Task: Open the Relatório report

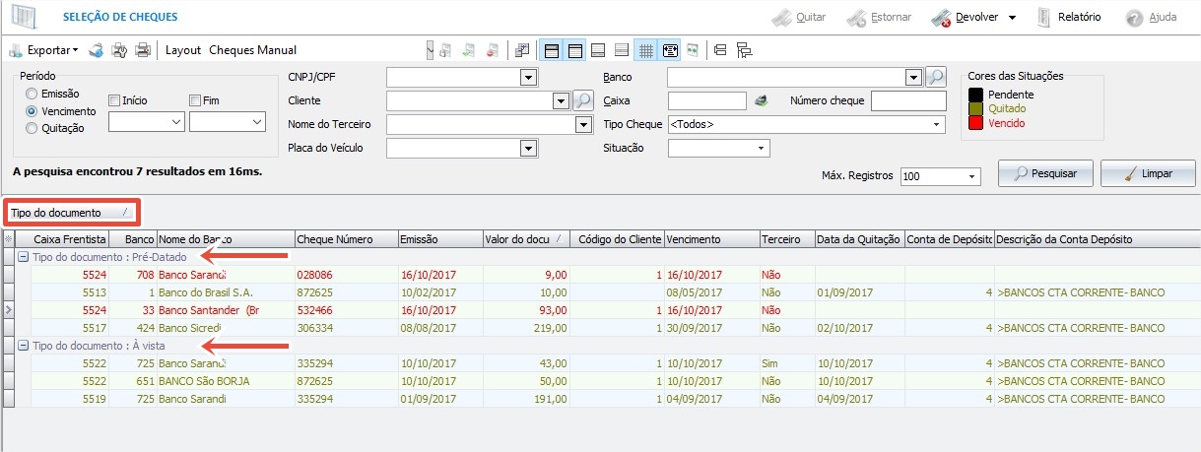Action: point(1069,17)
